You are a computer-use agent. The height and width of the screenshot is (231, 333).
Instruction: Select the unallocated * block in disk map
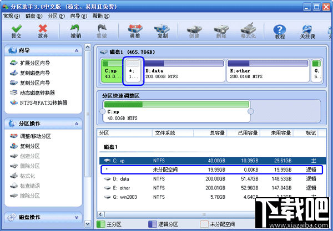point(133,71)
